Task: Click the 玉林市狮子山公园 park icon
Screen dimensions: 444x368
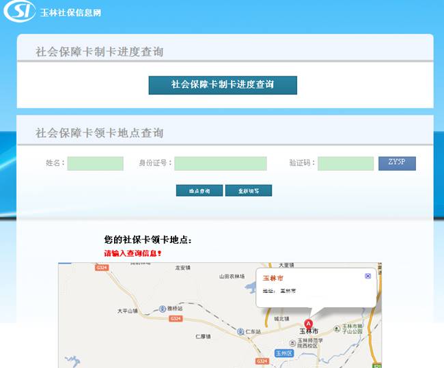Action: click(x=337, y=328)
